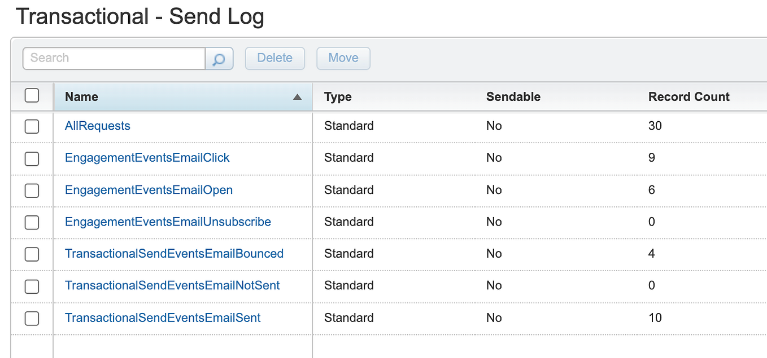This screenshot has width=767, height=358.
Task: Sort by the Record Count header
Action: 688,97
